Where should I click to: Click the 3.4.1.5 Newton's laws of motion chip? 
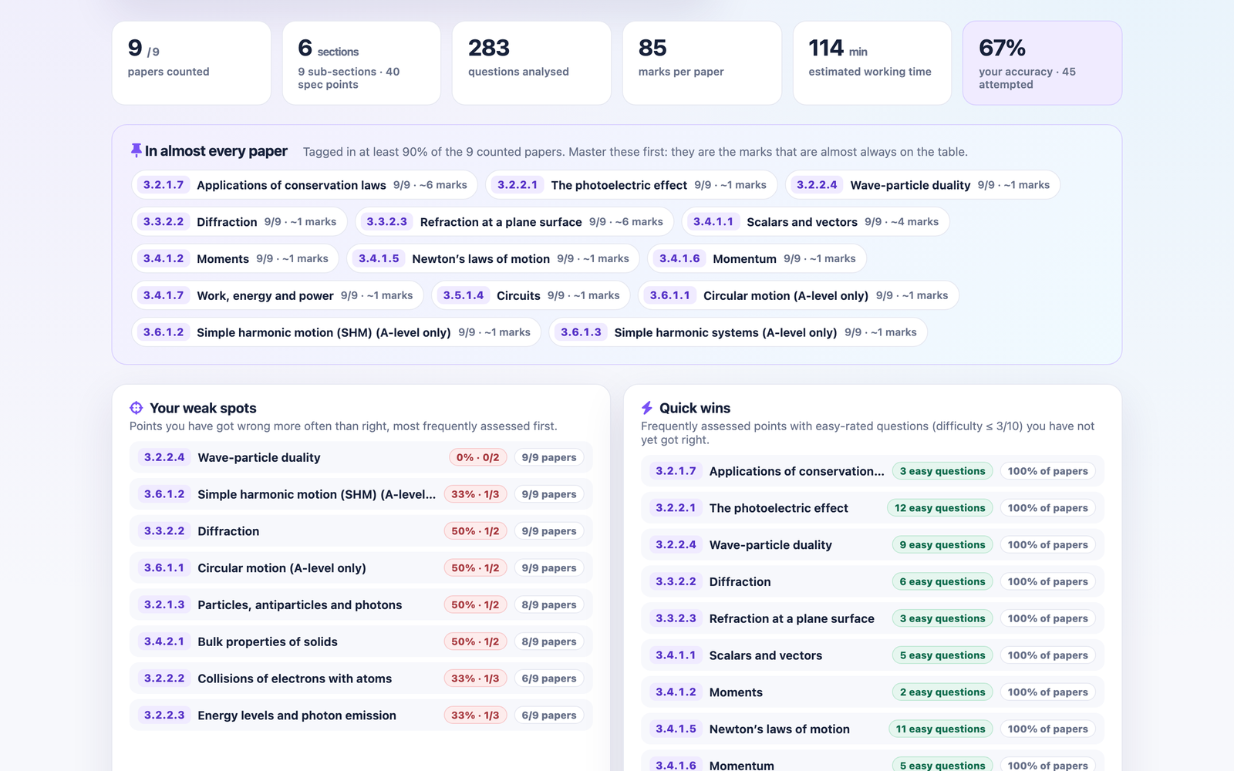494,259
